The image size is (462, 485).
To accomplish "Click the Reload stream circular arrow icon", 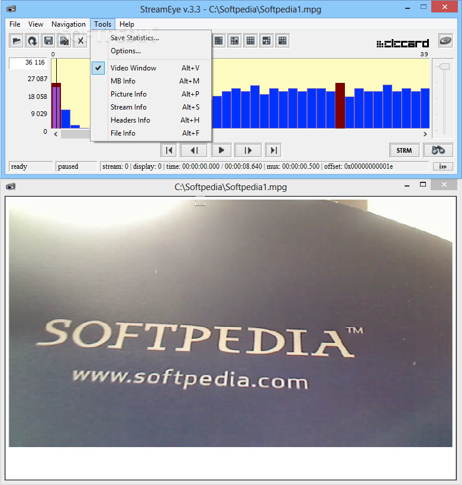I will (x=33, y=41).
